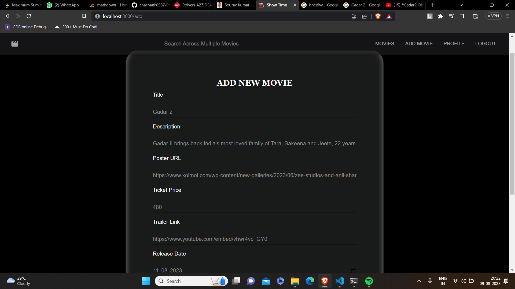
Task: Click the clapperboard logo icon in navbar
Action: [x=15, y=44]
